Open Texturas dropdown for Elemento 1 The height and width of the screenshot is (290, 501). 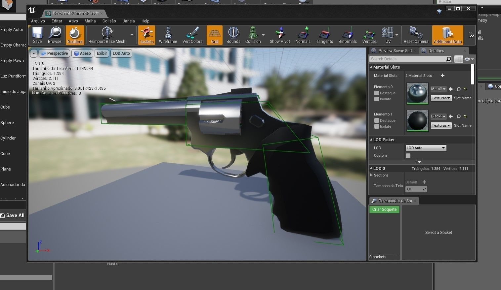coord(441,125)
